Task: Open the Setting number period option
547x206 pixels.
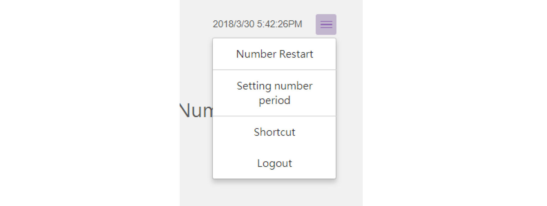Action: coord(274,93)
